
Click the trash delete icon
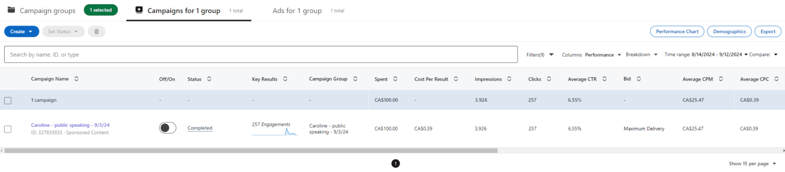pyautogui.click(x=96, y=31)
